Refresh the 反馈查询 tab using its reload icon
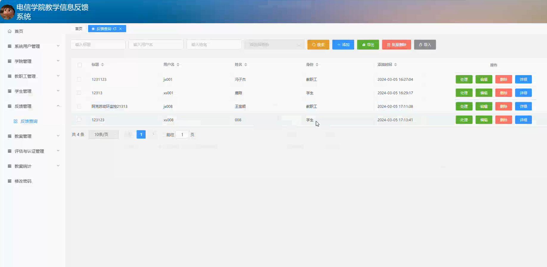This screenshot has height=267, width=547. (x=115, y=29)
